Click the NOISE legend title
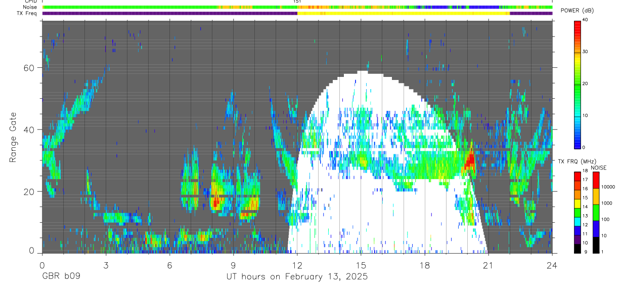621x287 pixels. [598, 168]
